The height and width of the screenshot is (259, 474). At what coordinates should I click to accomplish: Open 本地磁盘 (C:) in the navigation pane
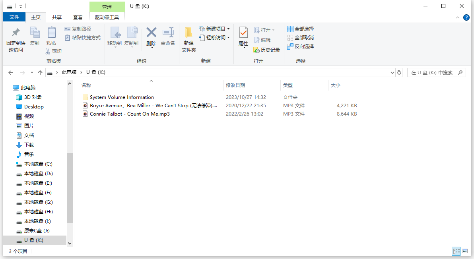[38, 164]
